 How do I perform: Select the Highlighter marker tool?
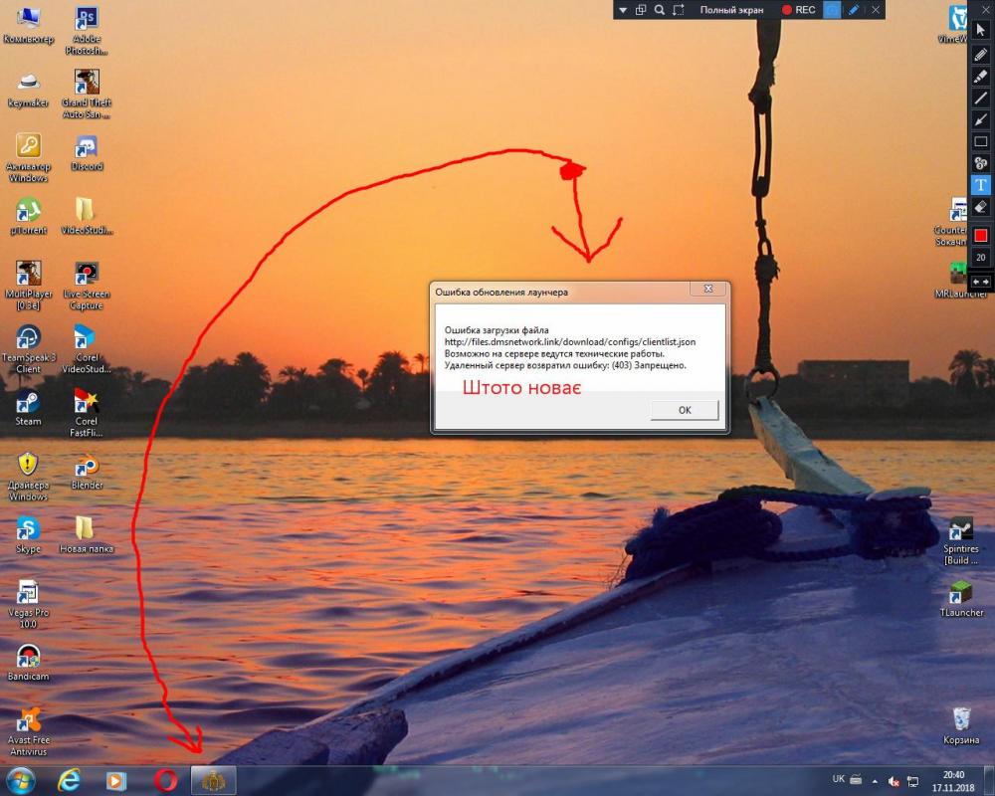tap(981, 76)
